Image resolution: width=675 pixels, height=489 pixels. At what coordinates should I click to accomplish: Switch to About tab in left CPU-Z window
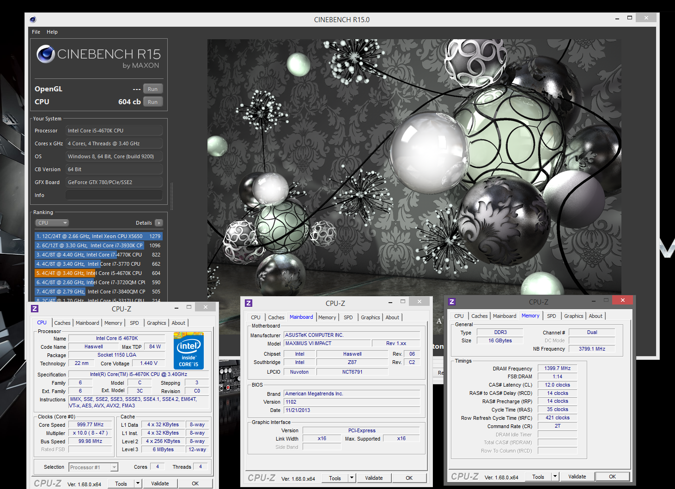click(x=178, y=323)
